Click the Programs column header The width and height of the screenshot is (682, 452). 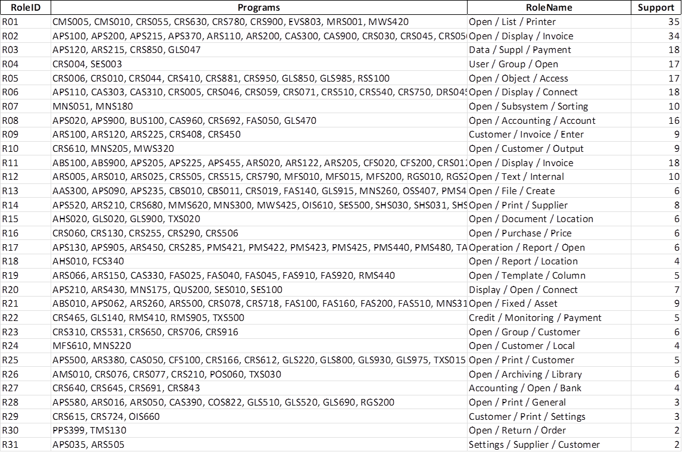tap(258, 8)
